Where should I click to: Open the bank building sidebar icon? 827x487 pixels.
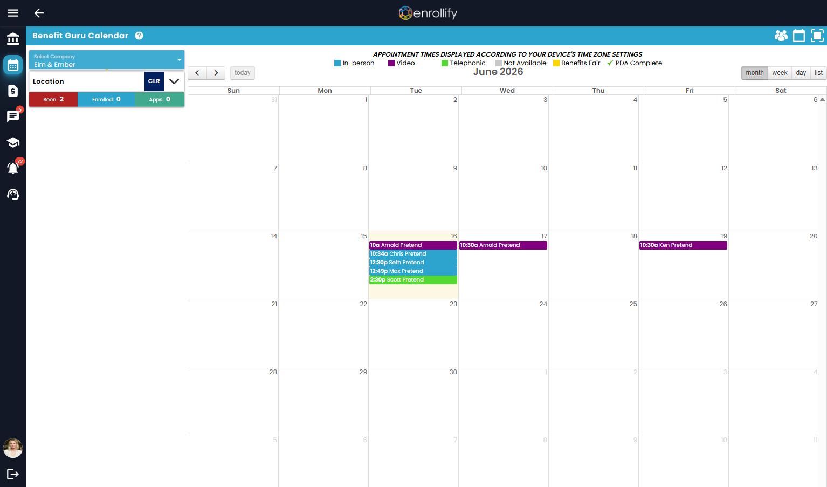13,39
